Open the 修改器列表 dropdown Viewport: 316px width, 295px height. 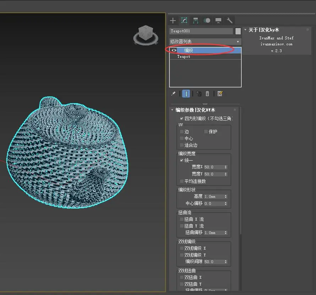[205, 42]
